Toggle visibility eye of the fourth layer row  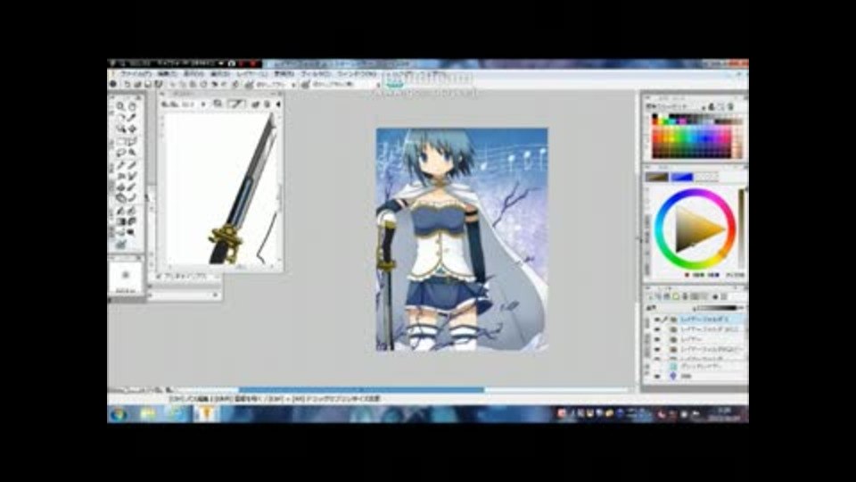657,349
